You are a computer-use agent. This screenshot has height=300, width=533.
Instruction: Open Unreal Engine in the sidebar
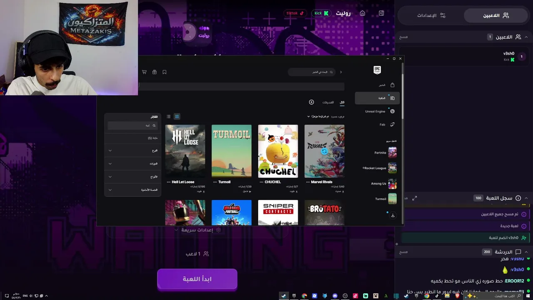point(380,111)
